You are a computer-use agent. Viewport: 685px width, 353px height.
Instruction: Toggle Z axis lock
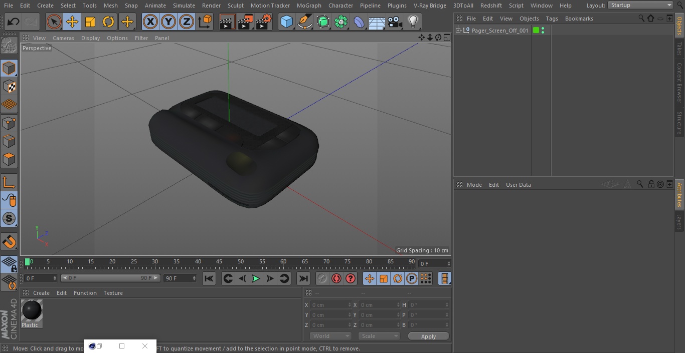[187, 22]
